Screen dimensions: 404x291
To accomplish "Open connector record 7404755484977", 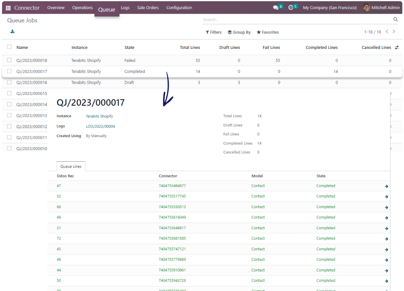I will 172,186.
